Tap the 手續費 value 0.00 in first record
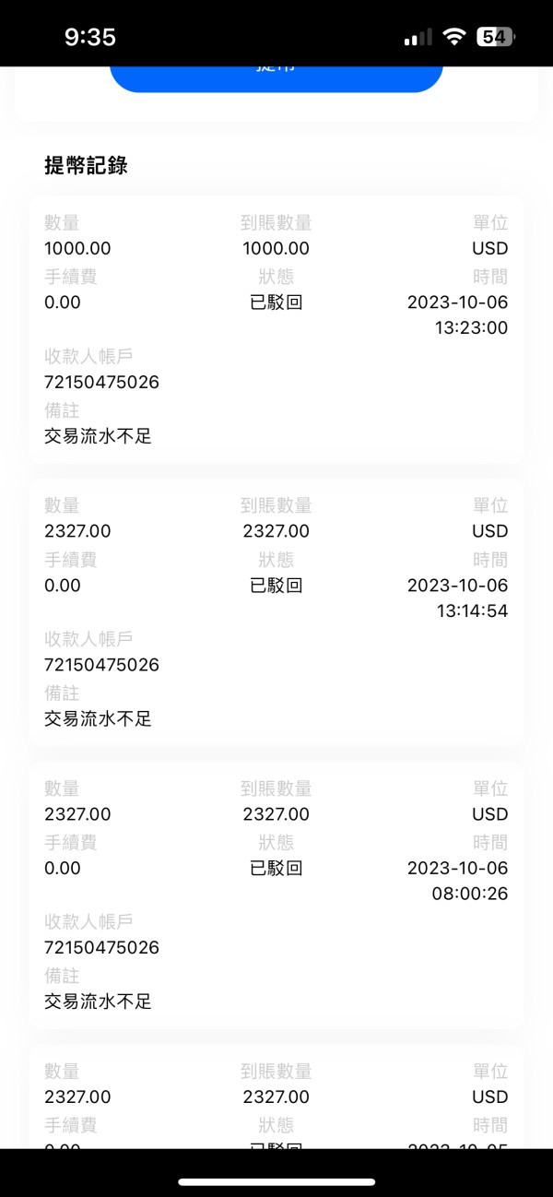 [x=63, y=302]
